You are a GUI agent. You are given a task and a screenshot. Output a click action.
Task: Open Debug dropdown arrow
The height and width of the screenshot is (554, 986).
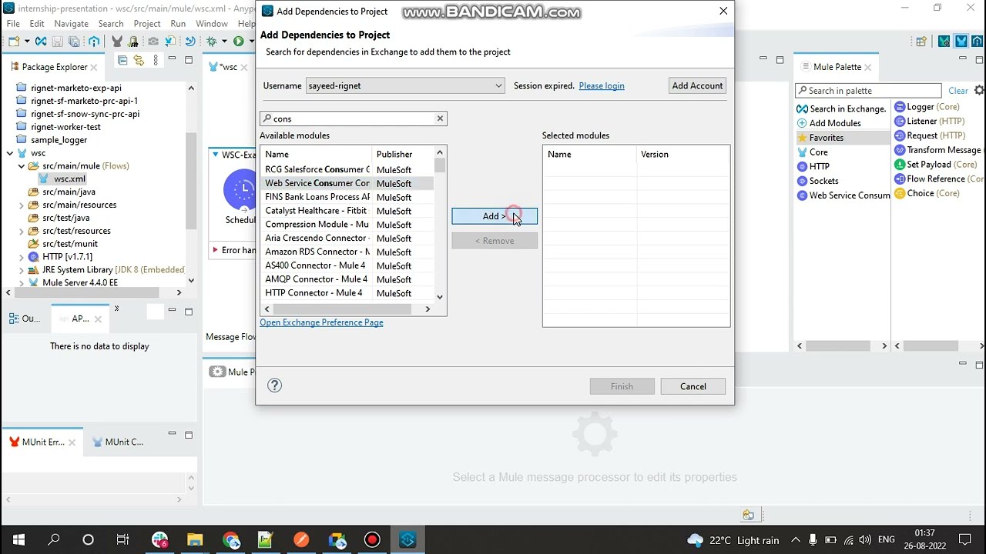pyautogui.click(x=224, y=41)
